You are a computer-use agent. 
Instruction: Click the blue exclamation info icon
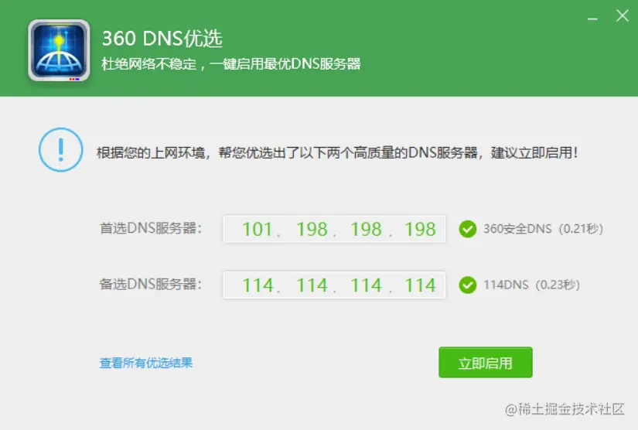click(x=60, y=150)
